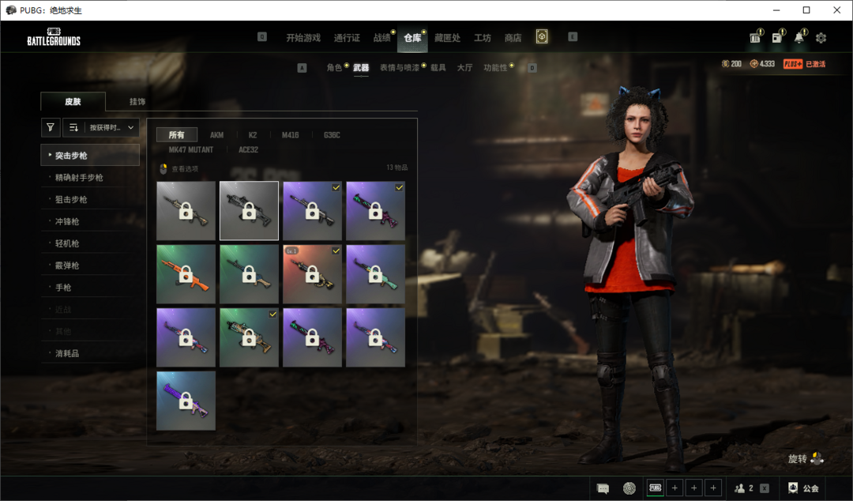The width and height of the screenshot is (853, 501).
Task: Expand the 狙击步枪 category
Action: (x=90, y=199)
